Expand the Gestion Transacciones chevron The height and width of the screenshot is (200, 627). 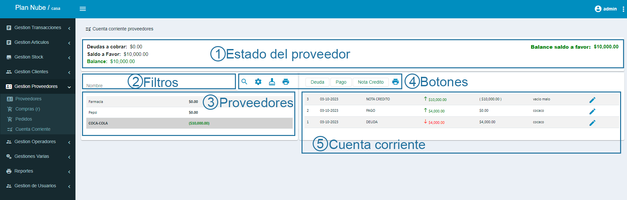coord(69,28)
